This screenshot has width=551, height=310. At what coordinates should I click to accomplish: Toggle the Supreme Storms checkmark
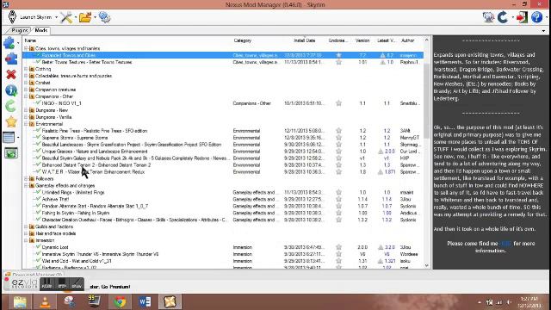(x=38, y=138)
